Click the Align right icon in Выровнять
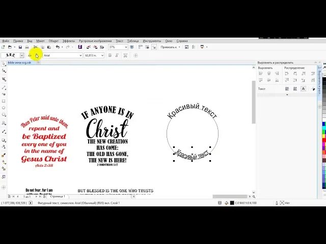 277,73
